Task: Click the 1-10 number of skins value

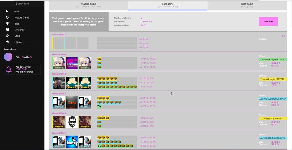Action: (x=144, y=25)
